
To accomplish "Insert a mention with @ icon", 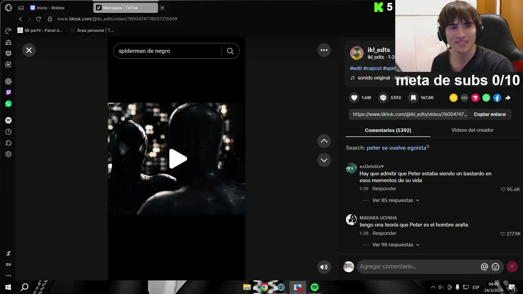I will pyautogui.click(x=485, y=267).
